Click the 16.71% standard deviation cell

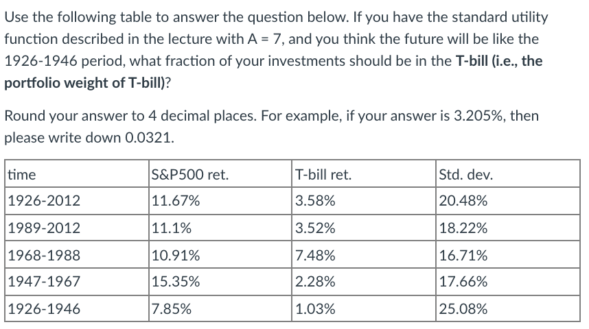point(465,256)
